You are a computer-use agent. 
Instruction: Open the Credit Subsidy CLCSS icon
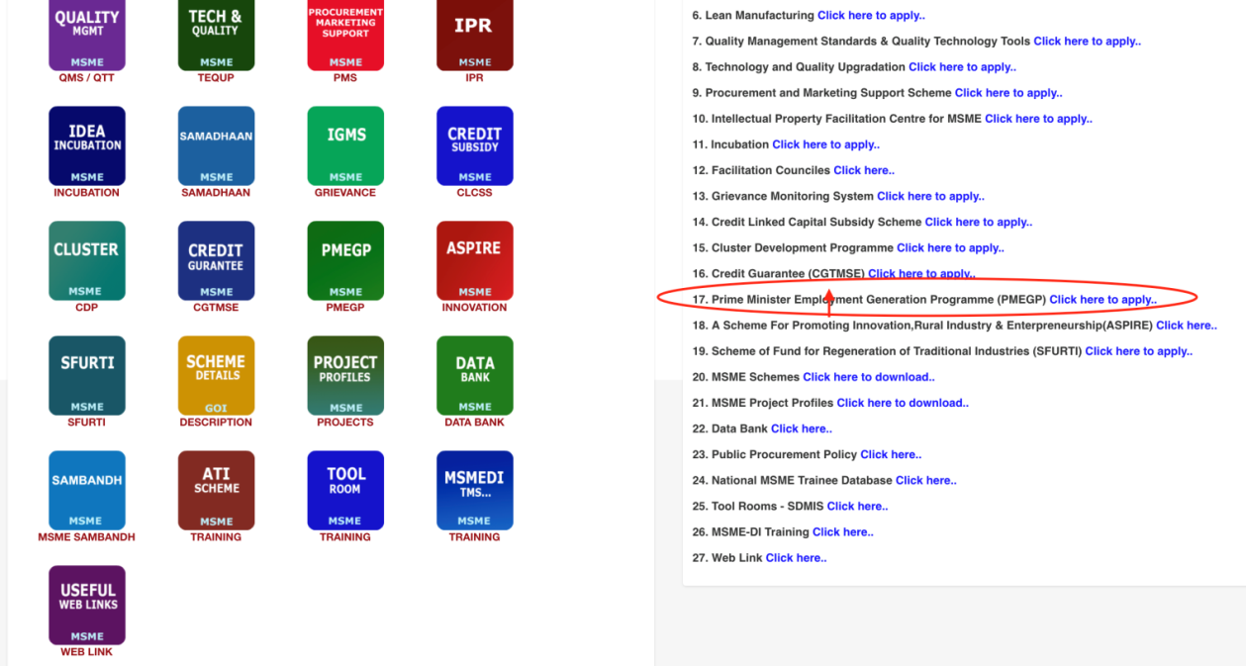tap(474, 146)
